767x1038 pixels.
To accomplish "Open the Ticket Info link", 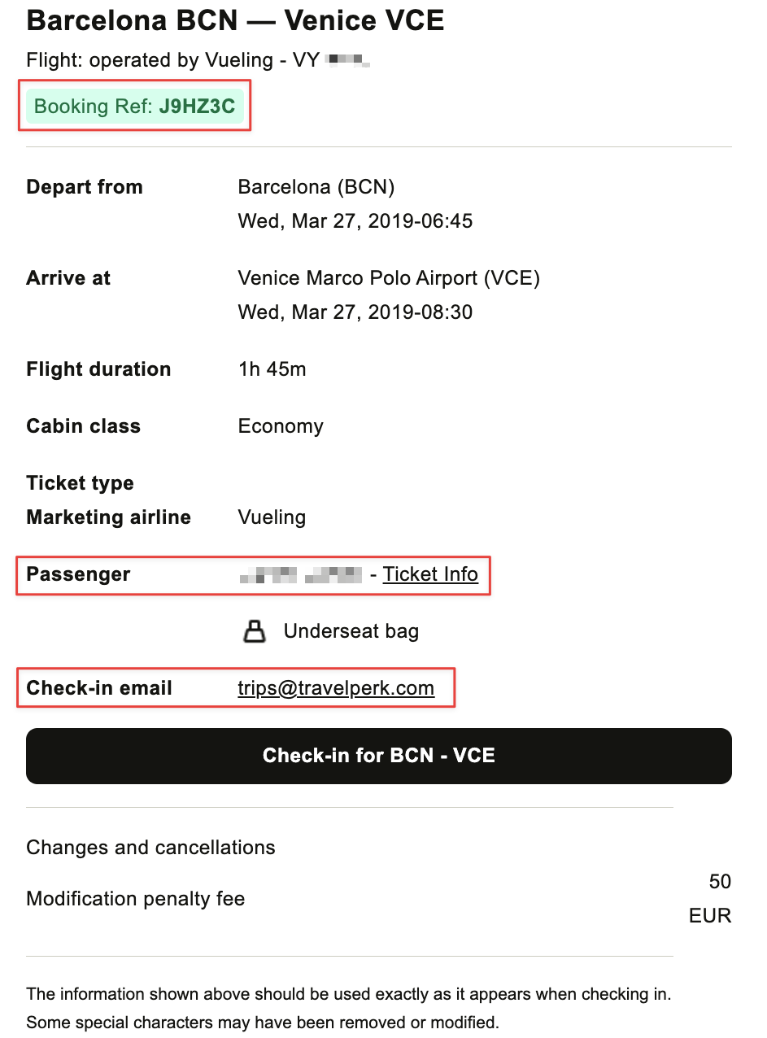I will coord(430,574).
